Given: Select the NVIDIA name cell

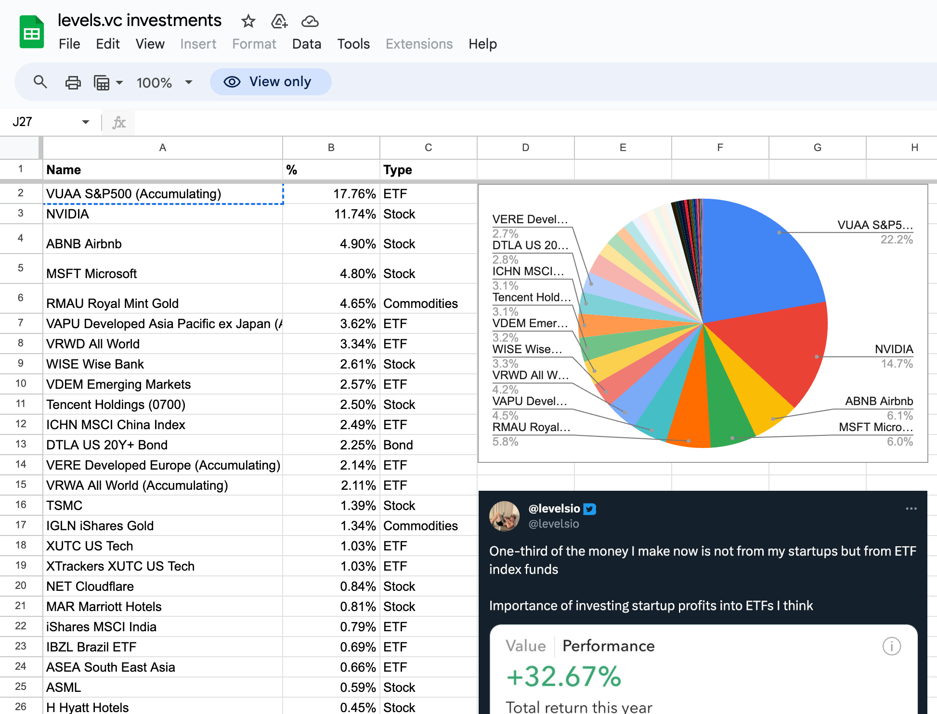Looking at the screenshot, I should [163, 214].
